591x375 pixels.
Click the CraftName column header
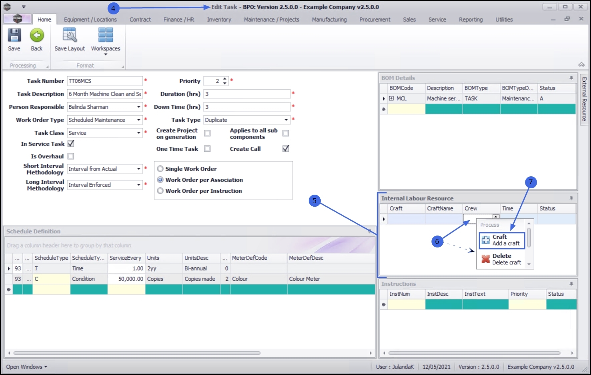(444, 208)
